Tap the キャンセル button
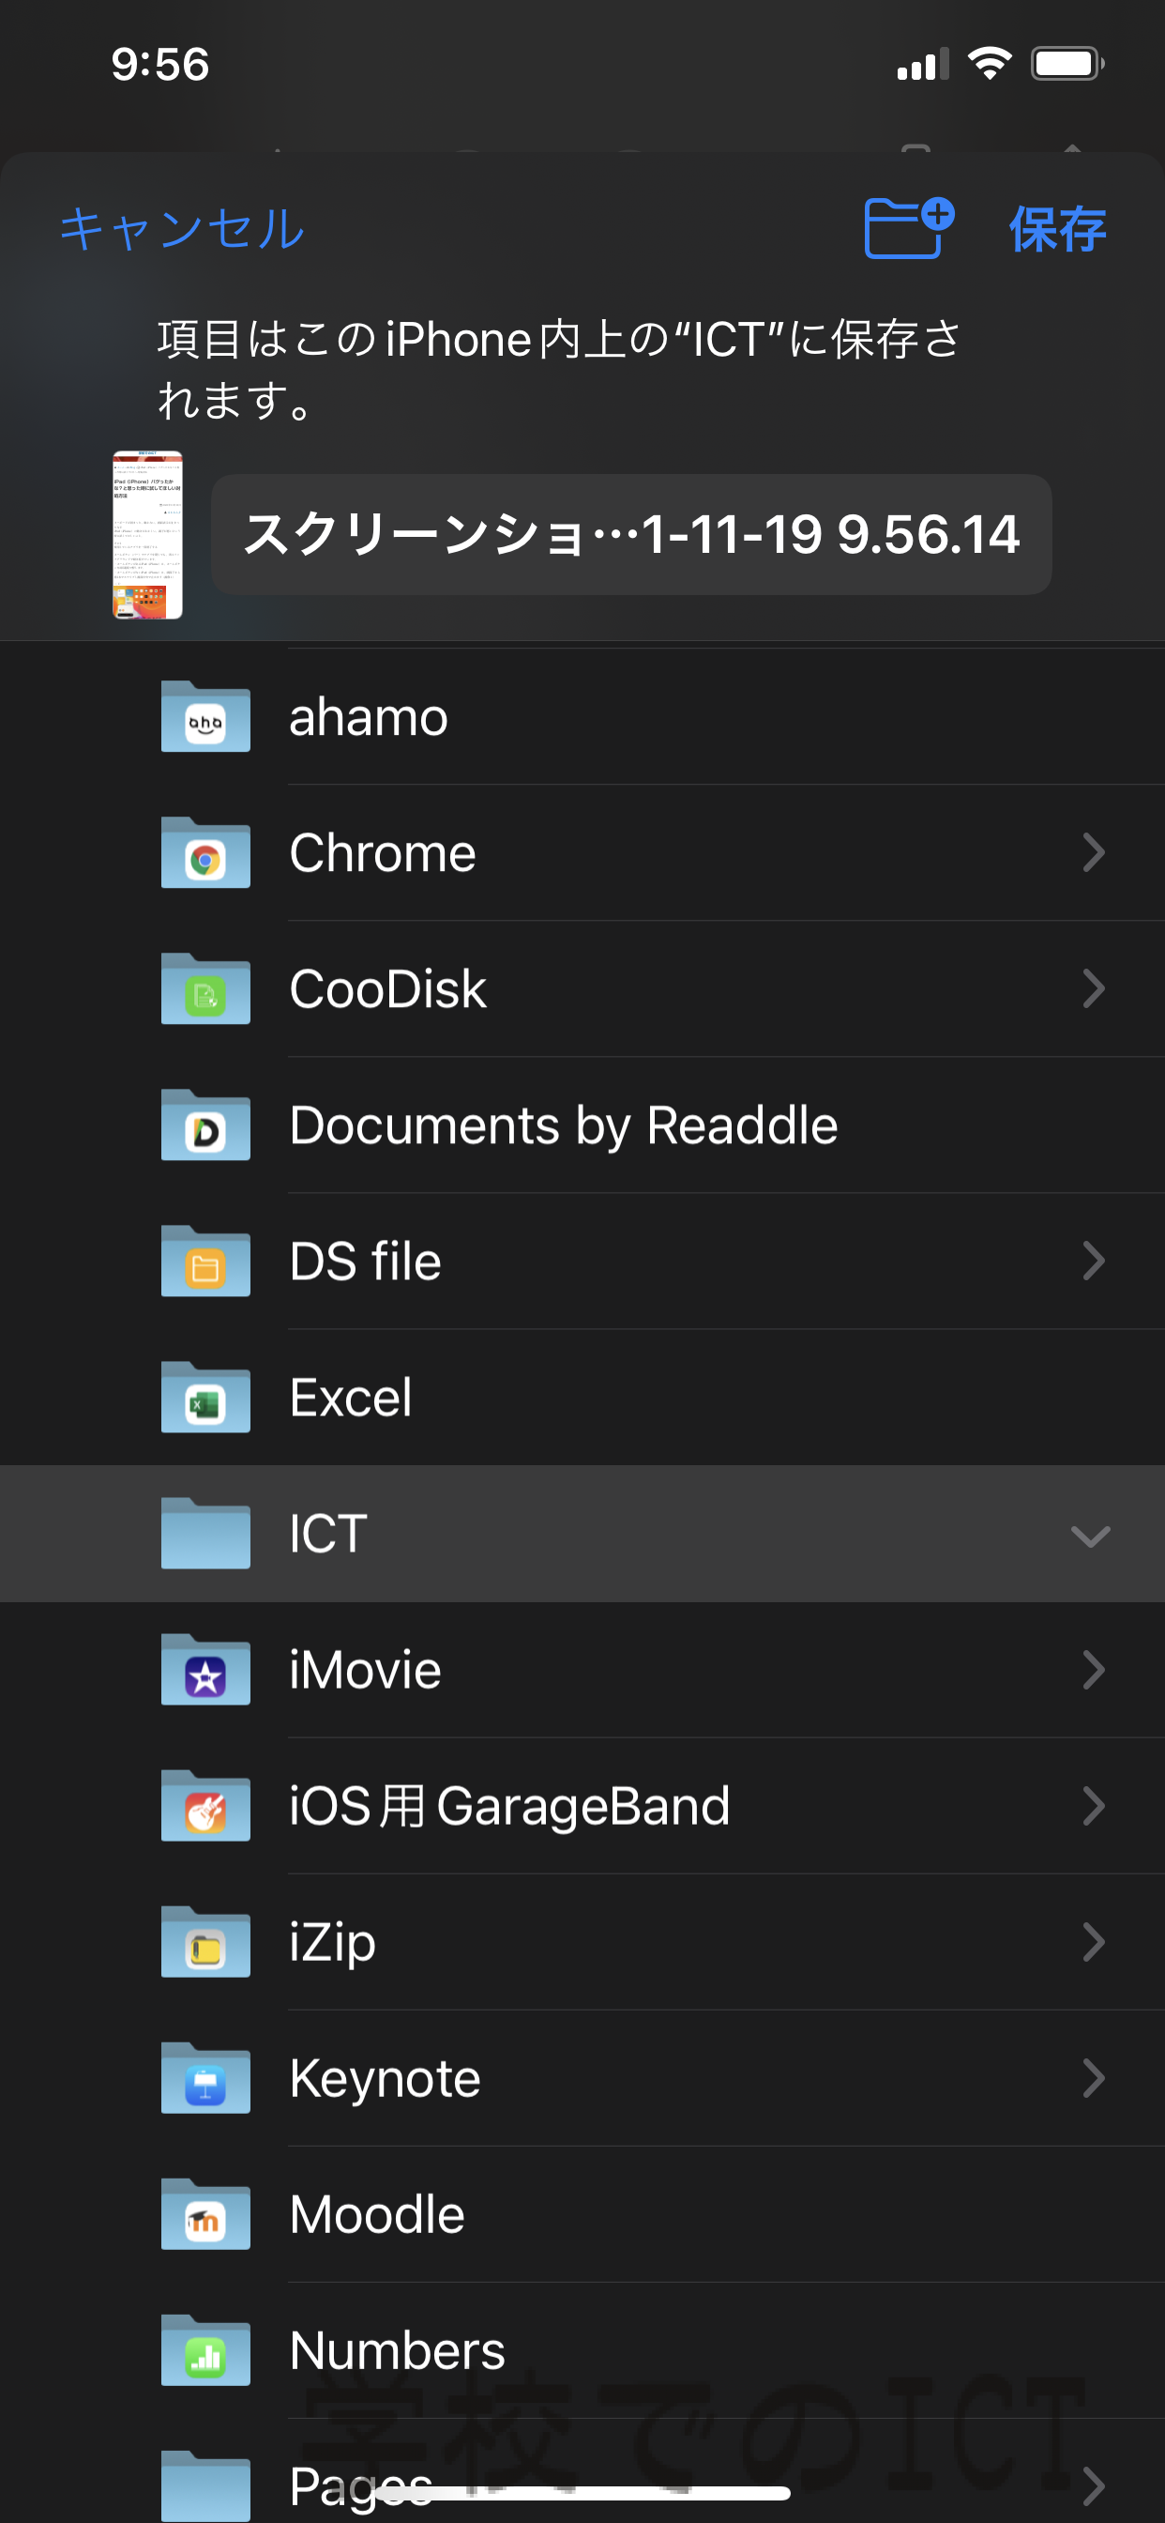Image resolution: width=1165 pixels, height=2523 pixels. (x=182, y=229)
